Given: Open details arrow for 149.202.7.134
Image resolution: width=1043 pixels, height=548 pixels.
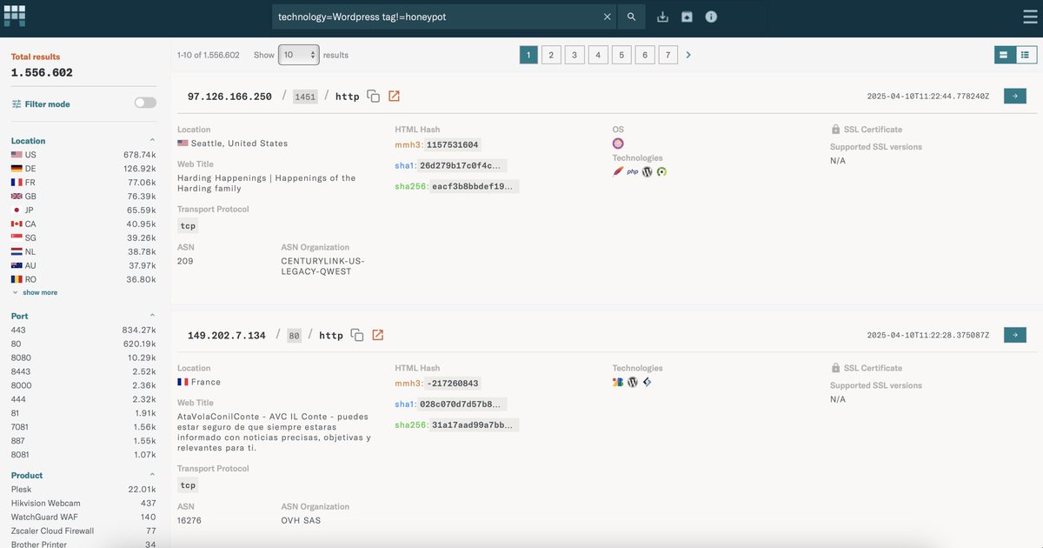Looking at the screenshot, I should tap(1014, 335).
